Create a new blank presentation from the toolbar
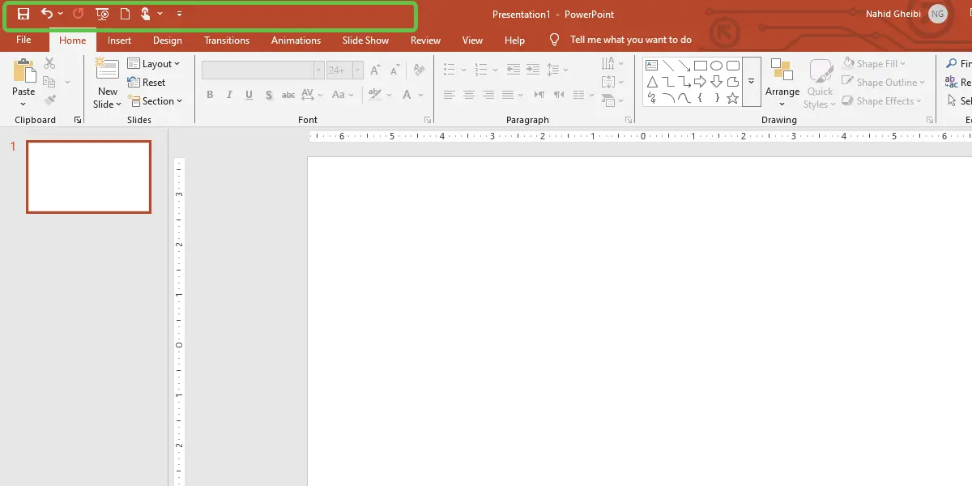972x486 pixels. (x=125, y=14)
